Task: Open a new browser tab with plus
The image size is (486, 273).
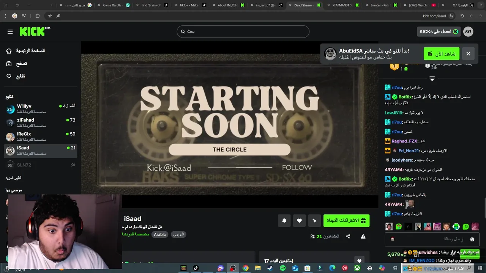Action: point(52,5)
